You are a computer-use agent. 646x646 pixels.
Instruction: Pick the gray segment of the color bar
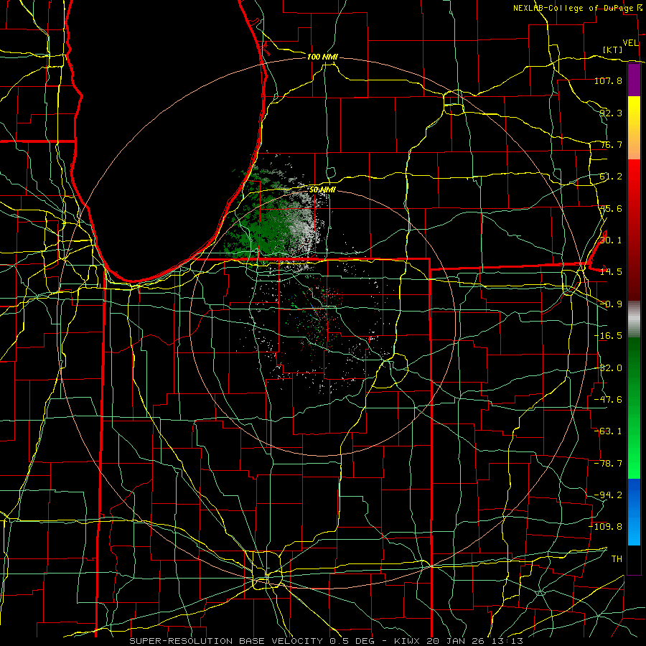[x=634, y=319]
